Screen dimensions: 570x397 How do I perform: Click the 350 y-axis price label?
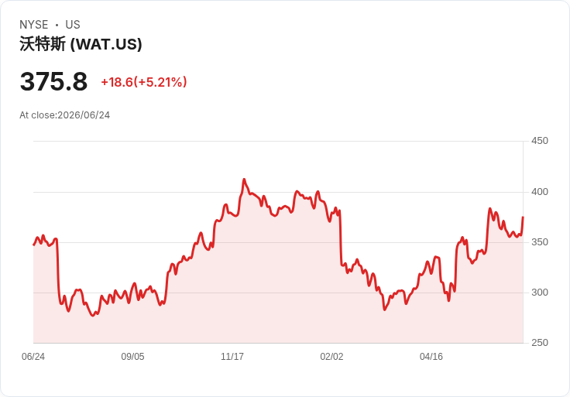coord(540,242)
